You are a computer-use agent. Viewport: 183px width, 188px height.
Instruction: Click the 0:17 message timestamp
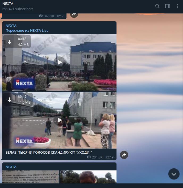click(60, 16)
